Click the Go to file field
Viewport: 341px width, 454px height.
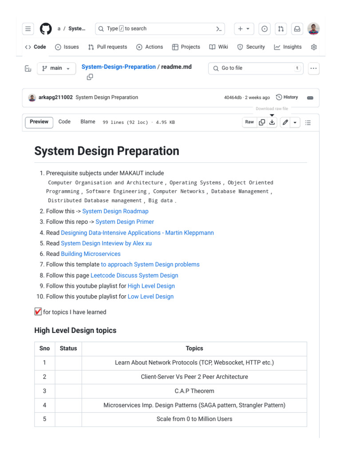pyautogui.click(x=256, y=68)
